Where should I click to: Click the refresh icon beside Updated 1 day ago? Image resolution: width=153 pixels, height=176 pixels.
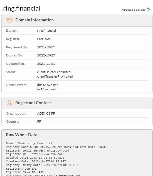pyautogui.click(x=148, y=9)
